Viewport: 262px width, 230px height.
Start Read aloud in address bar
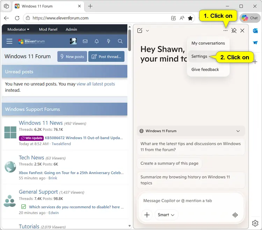pos(182,18)
